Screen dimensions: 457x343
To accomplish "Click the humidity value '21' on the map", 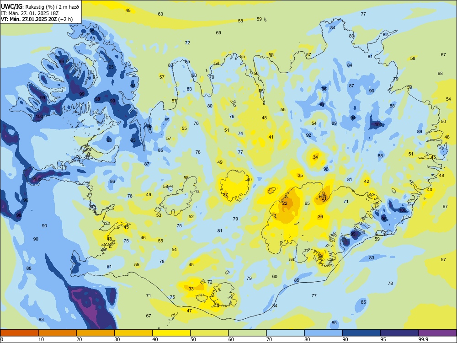I will tap(324, 198).
